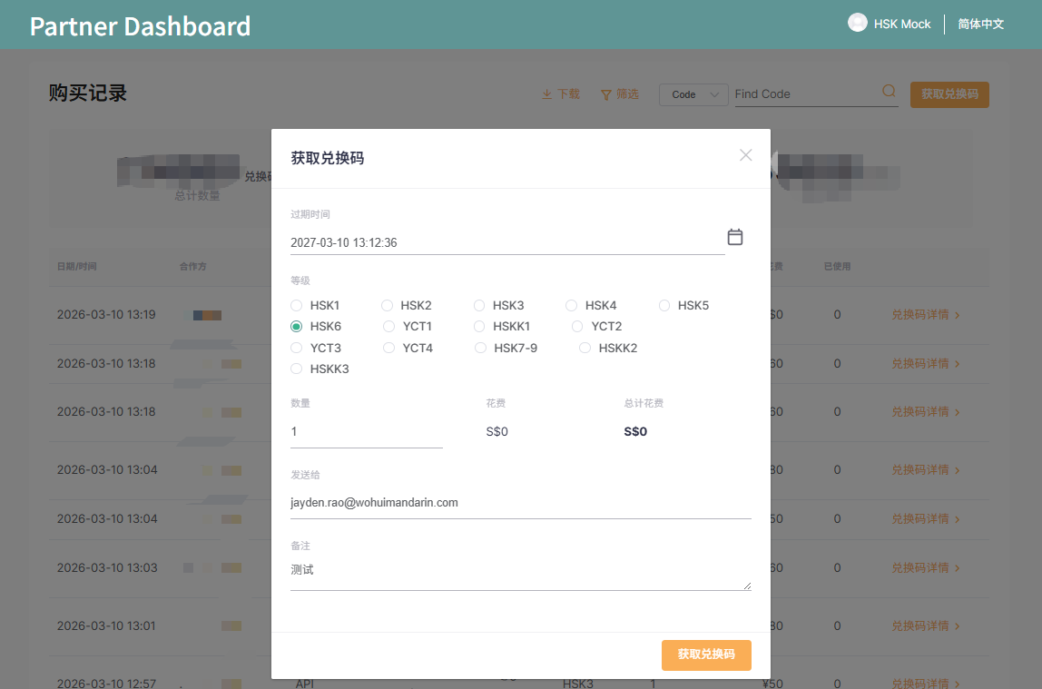Viewport: 1042px width, 689px height.
Task: Open the calendar picker for 过期时间
Action: [x=735, y=236]
